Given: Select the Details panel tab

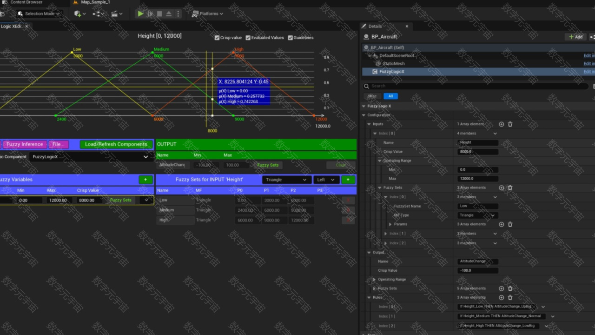Looking at the screenshot, I should [x=375, y=27].
